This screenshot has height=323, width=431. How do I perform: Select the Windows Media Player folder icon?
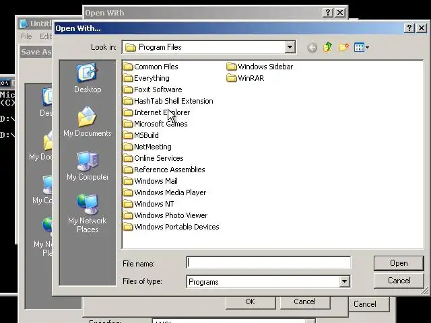[x=128, y=192]
